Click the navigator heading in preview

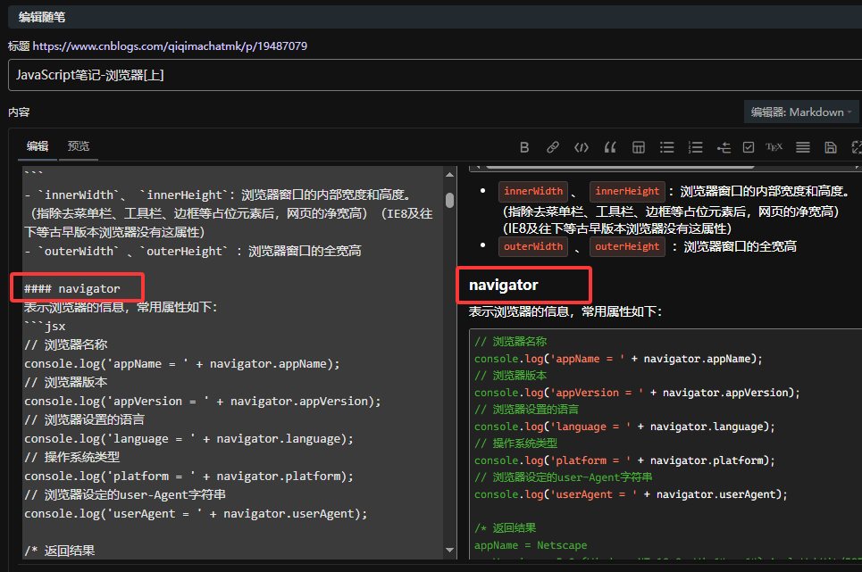pos(504,285)
